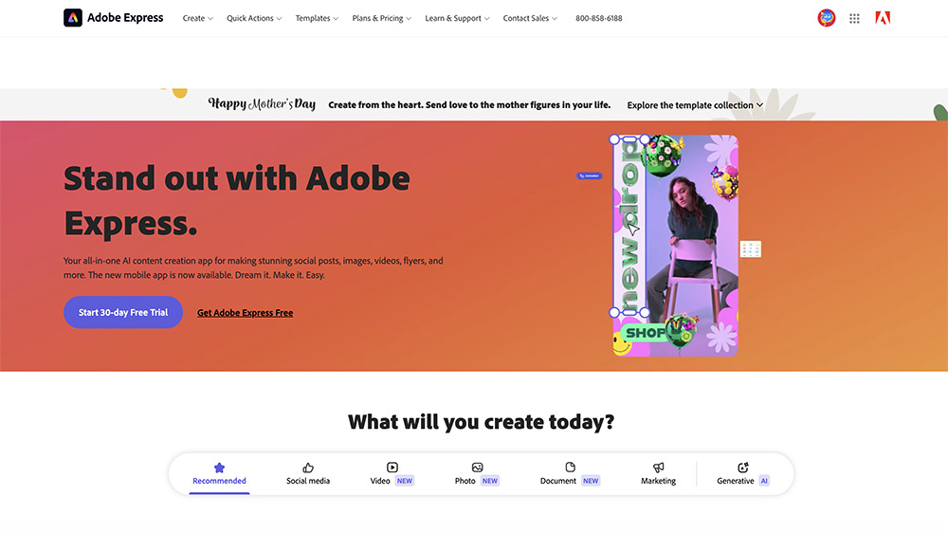Viewport: 948px width, 533px height.
Task: Click the 800-858-6188 phone number
Action: (x=598, y=18)
